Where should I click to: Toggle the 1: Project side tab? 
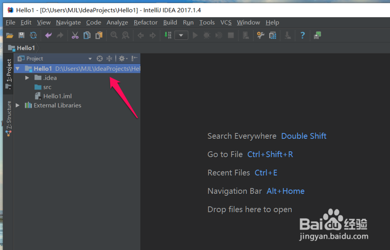[9, 74]
